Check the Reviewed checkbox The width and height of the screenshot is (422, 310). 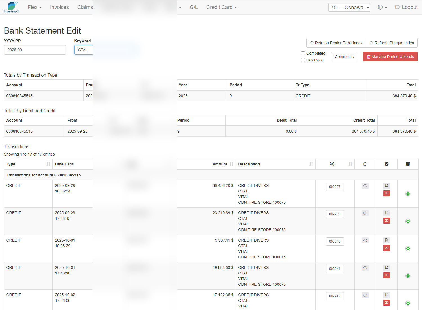[x=303, y=60]
